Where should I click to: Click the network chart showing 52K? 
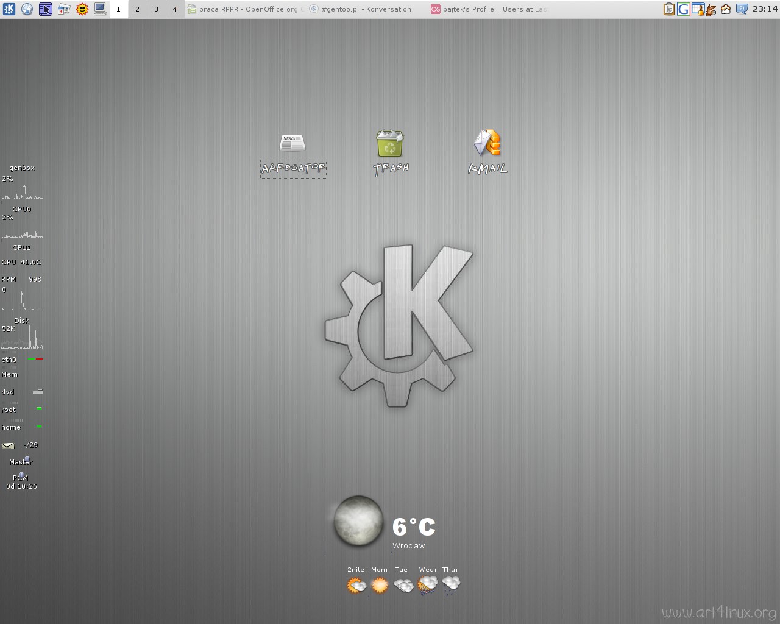tap(22, 338)
